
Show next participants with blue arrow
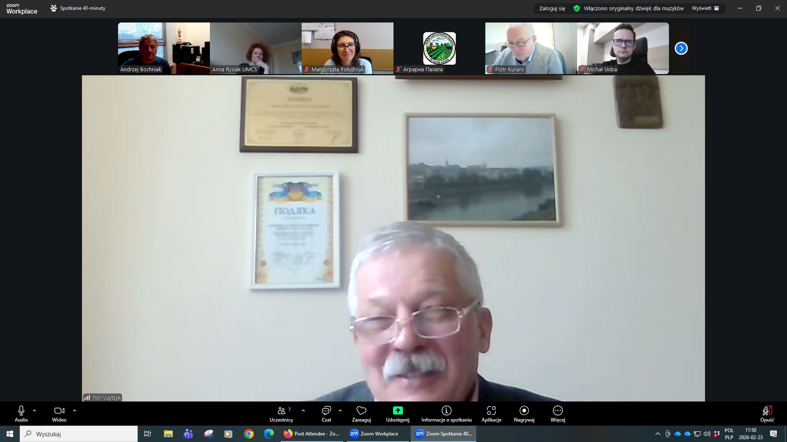click(x=681, y=48)
